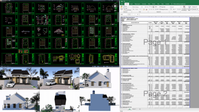Image resolution: width=199 pixels, height=112 pixels.
Task: Select the REKAP sheet tab
Action: click(x=134, y=109)
